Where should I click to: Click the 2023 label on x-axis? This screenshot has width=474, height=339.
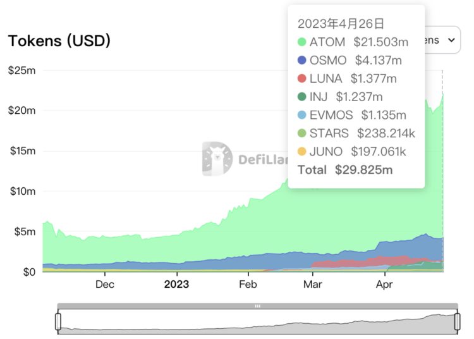[177, 284]
